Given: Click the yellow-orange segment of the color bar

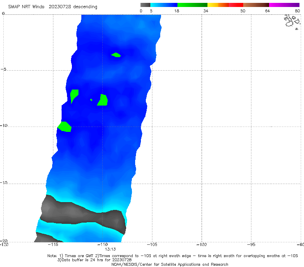Looking at the screenshot, I should tap(218, 5).
